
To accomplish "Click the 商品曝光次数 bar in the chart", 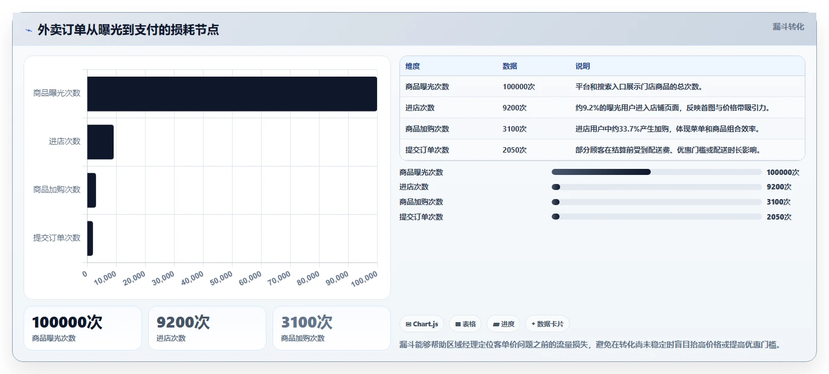I will pos(232,93).
